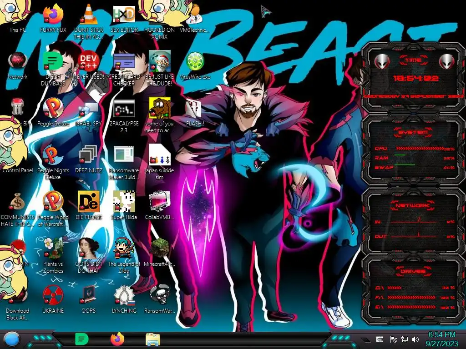Open the FURRY FUX Firefox shortcut
The height and width of the screenshot is (349, 466).
[53, 18]
